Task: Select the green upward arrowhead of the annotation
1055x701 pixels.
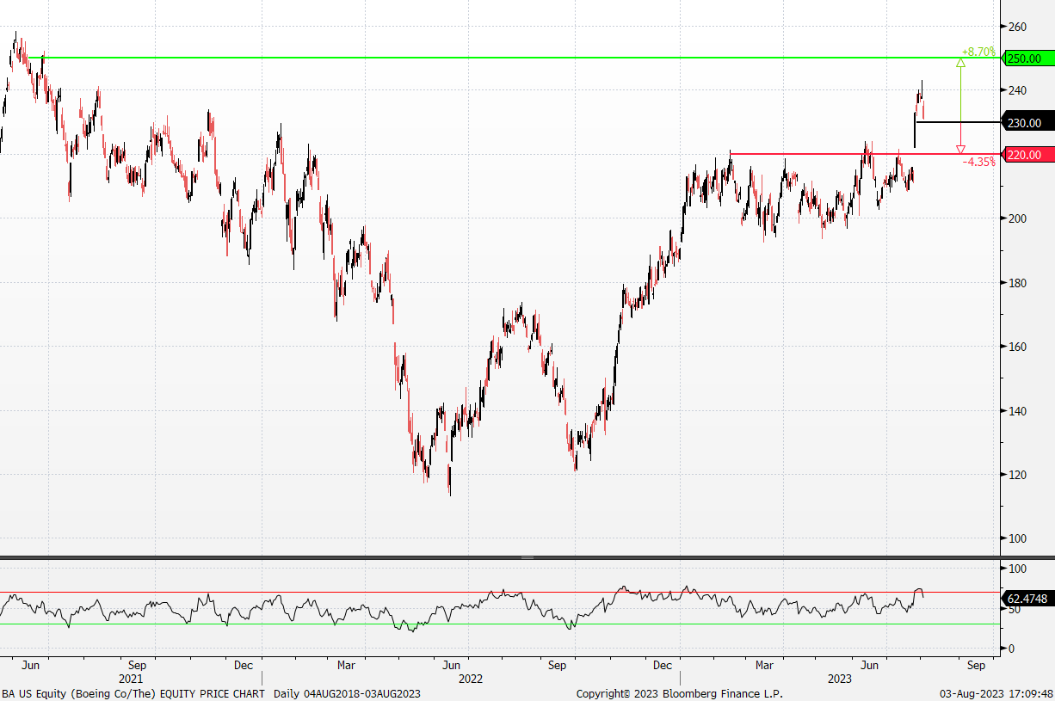Action: (960, 63)
